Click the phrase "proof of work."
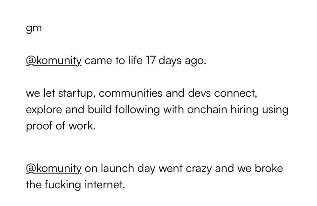Viewport: 317px width, 206px height. [x=61, y=126]
